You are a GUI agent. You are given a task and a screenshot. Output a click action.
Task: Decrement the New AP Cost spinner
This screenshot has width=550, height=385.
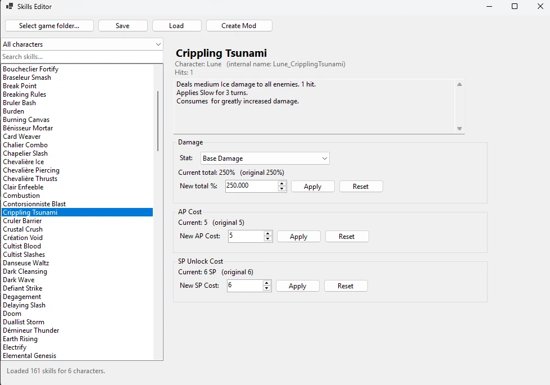(267, 239)
